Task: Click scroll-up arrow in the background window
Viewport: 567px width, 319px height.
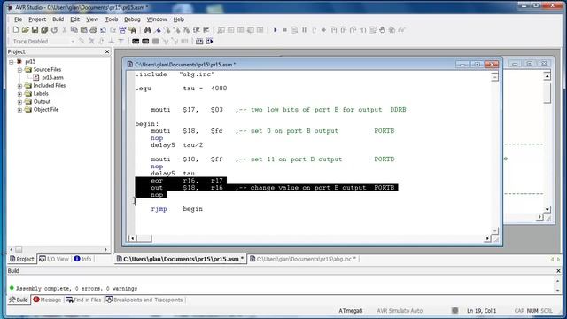Action: (x=548, y=76)
